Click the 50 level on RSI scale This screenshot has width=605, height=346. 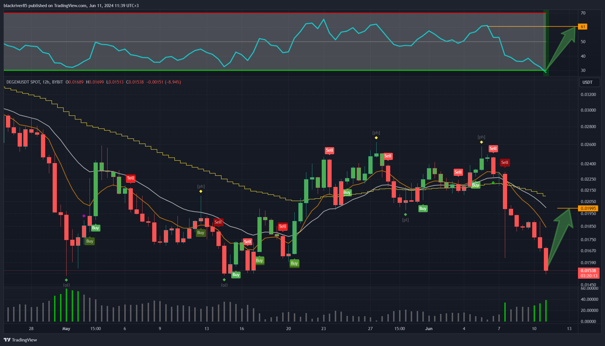583,42
